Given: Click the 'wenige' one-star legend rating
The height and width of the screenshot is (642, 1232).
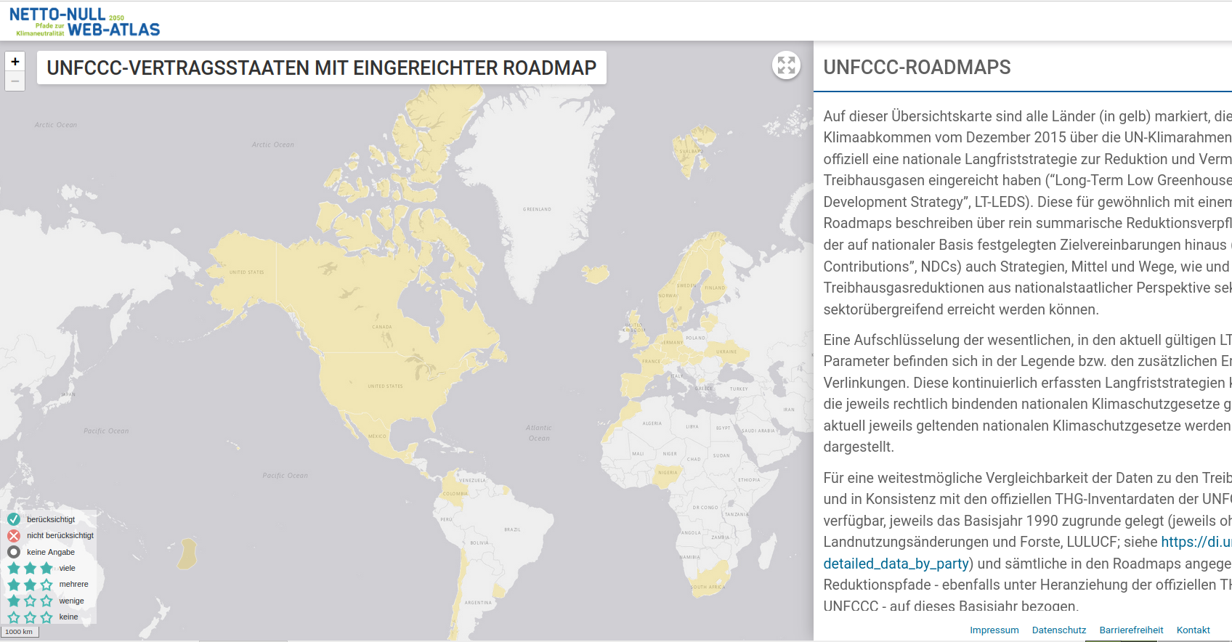Looking at the screenshot, I should (30, 601).
